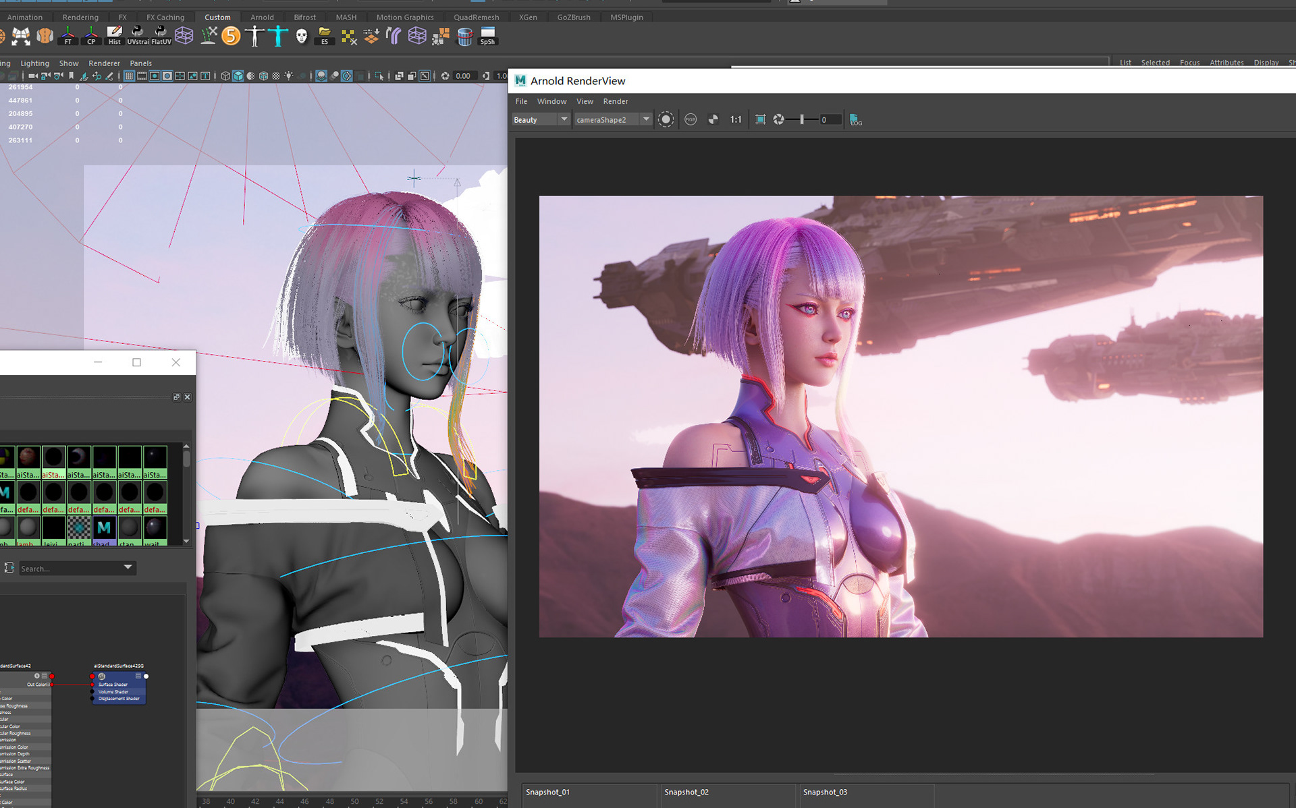Screen dimensions: 1296x808
Task: Set RenderView zoom to 1:1
Action: point(736,119)
